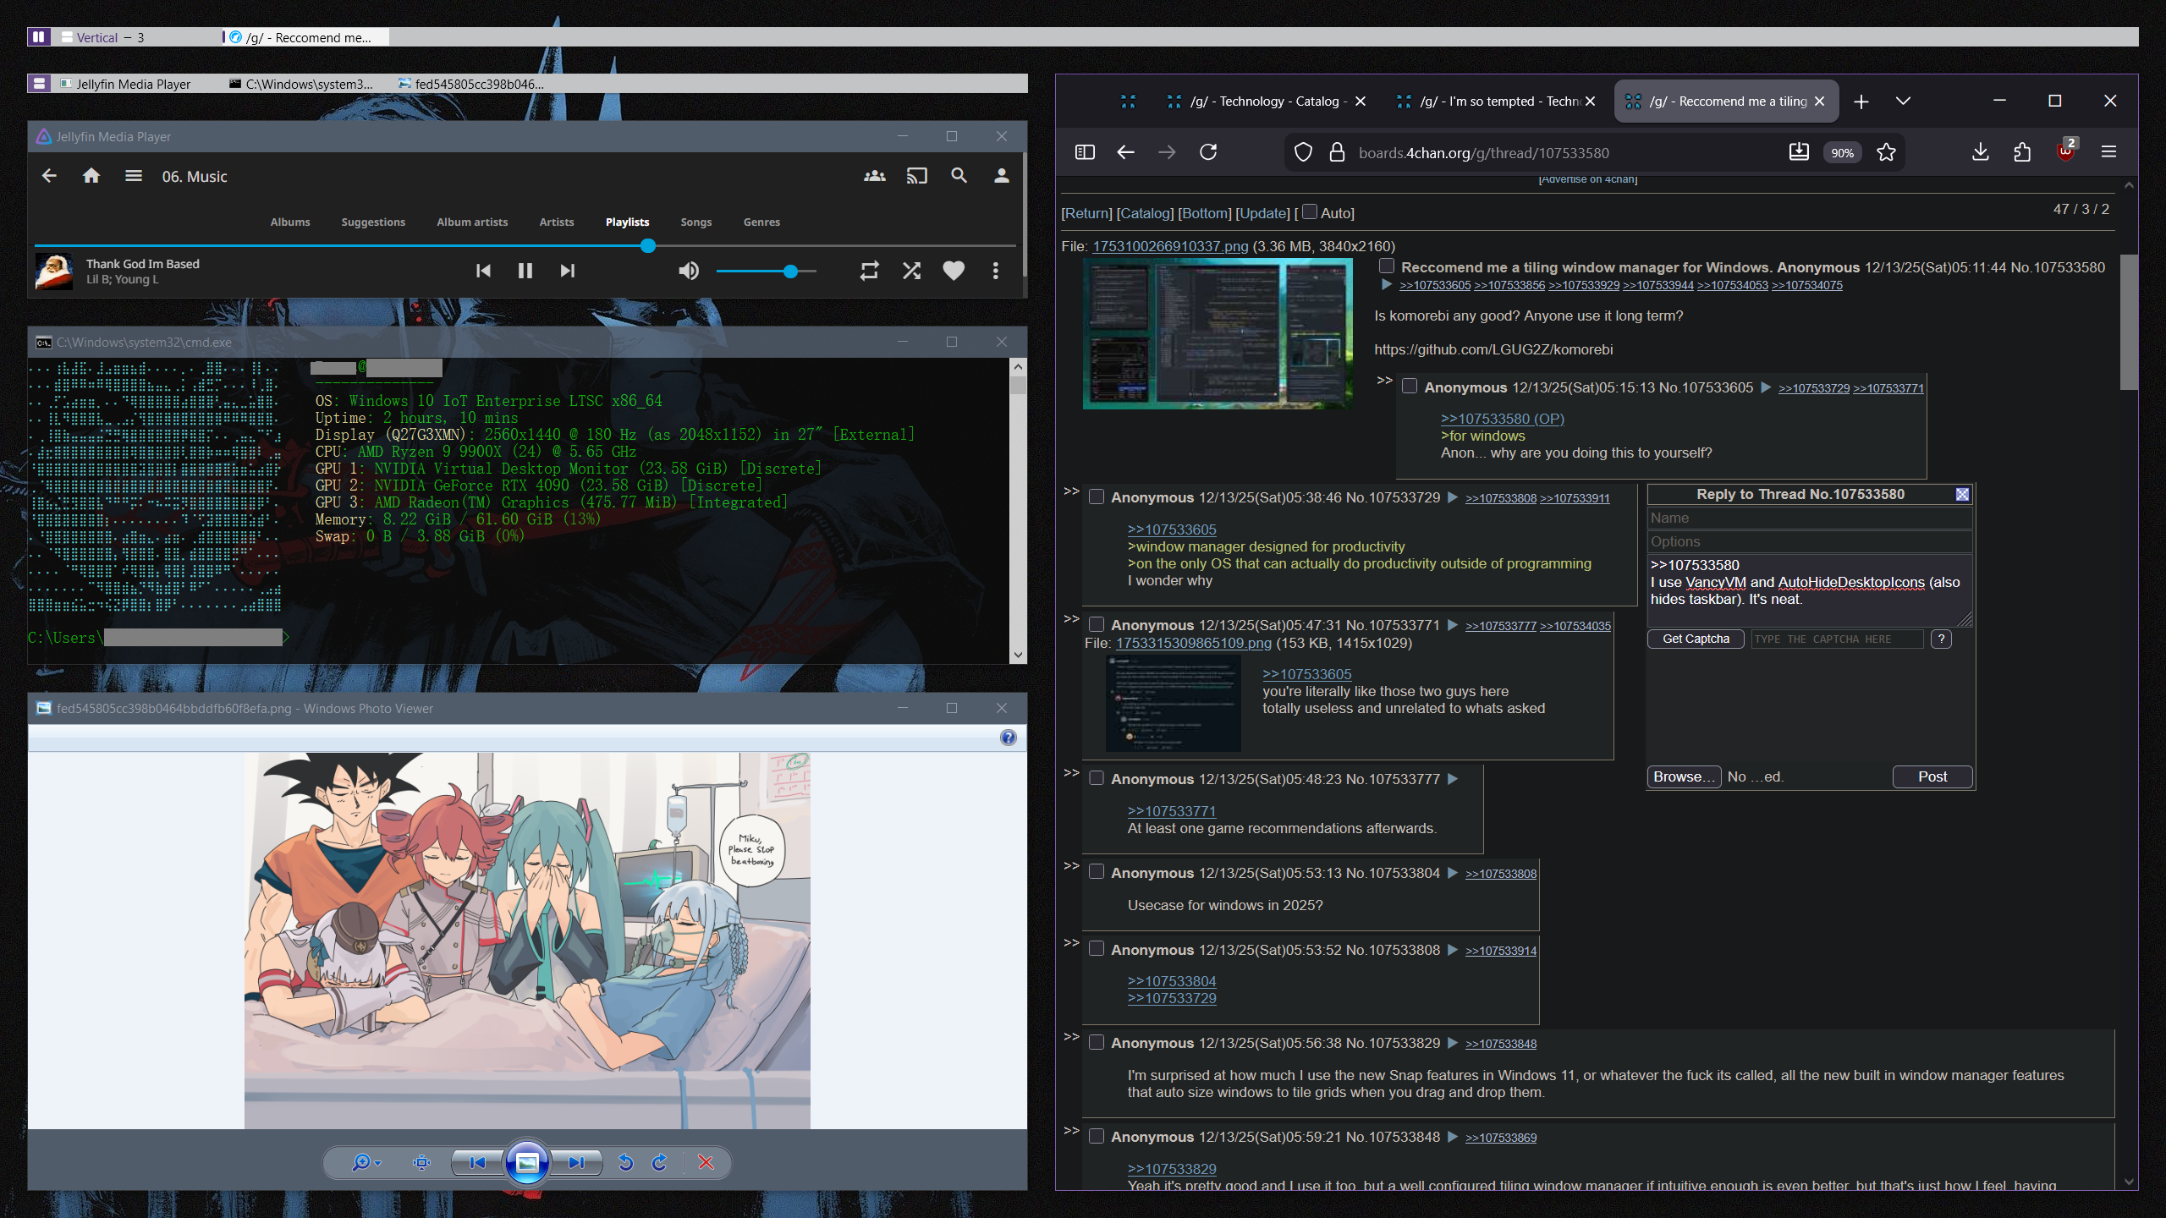Click the heart favorite icon
Screen dimensions: 2166x1218
[954, 271]
